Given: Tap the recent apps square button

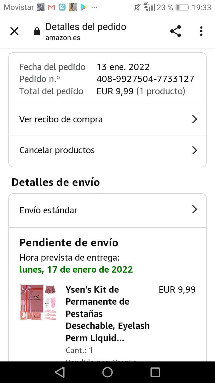Looking at the screenshot, I should tap(155, 372).
